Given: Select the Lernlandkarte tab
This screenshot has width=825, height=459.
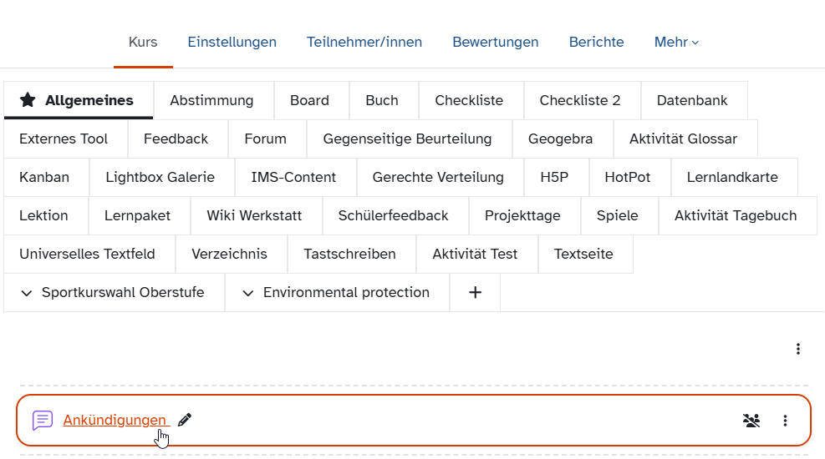Looking at the screenshot, I should (731, 177).
